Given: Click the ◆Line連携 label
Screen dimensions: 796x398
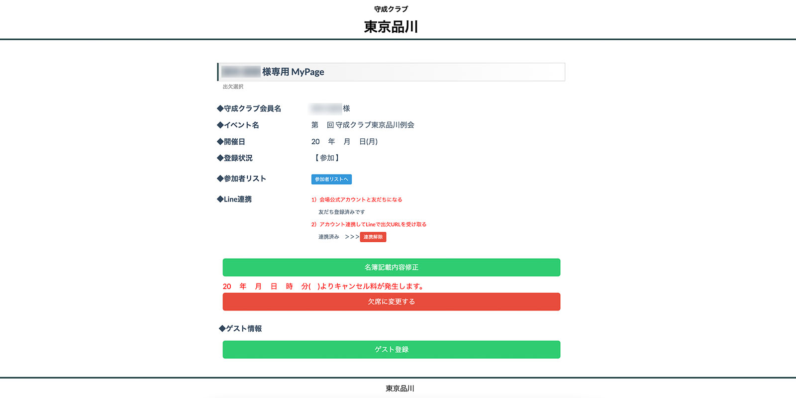Looking at the screenshot, I should pos(234,199).
